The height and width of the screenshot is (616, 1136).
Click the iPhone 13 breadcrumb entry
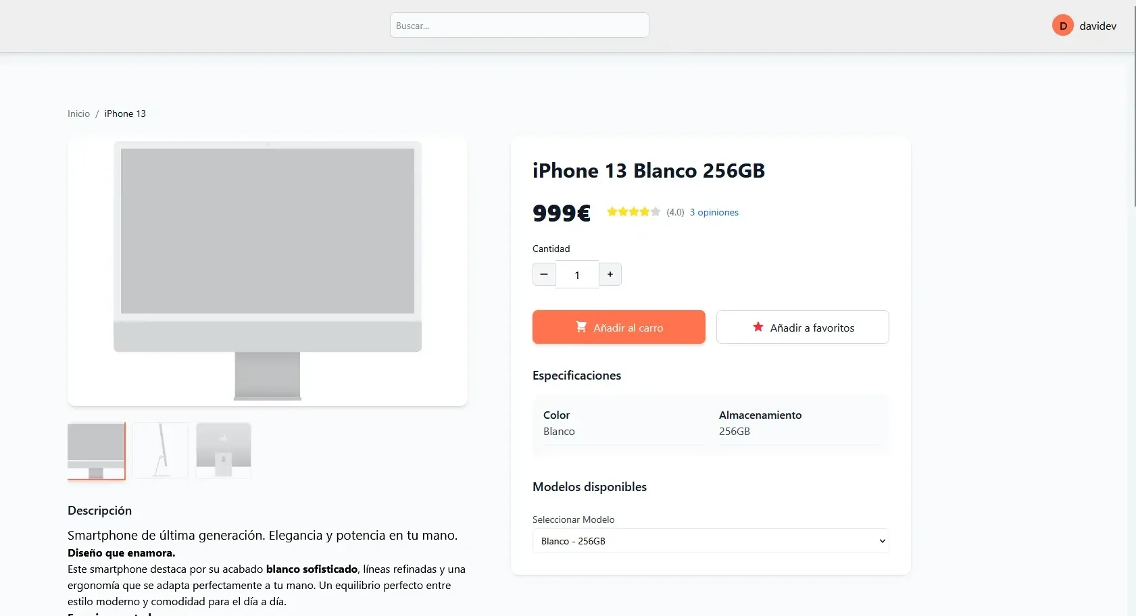click(125, 113)
